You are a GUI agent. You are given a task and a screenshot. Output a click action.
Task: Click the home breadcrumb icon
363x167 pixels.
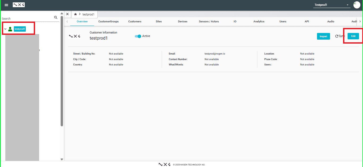click(x=76, y=14)
